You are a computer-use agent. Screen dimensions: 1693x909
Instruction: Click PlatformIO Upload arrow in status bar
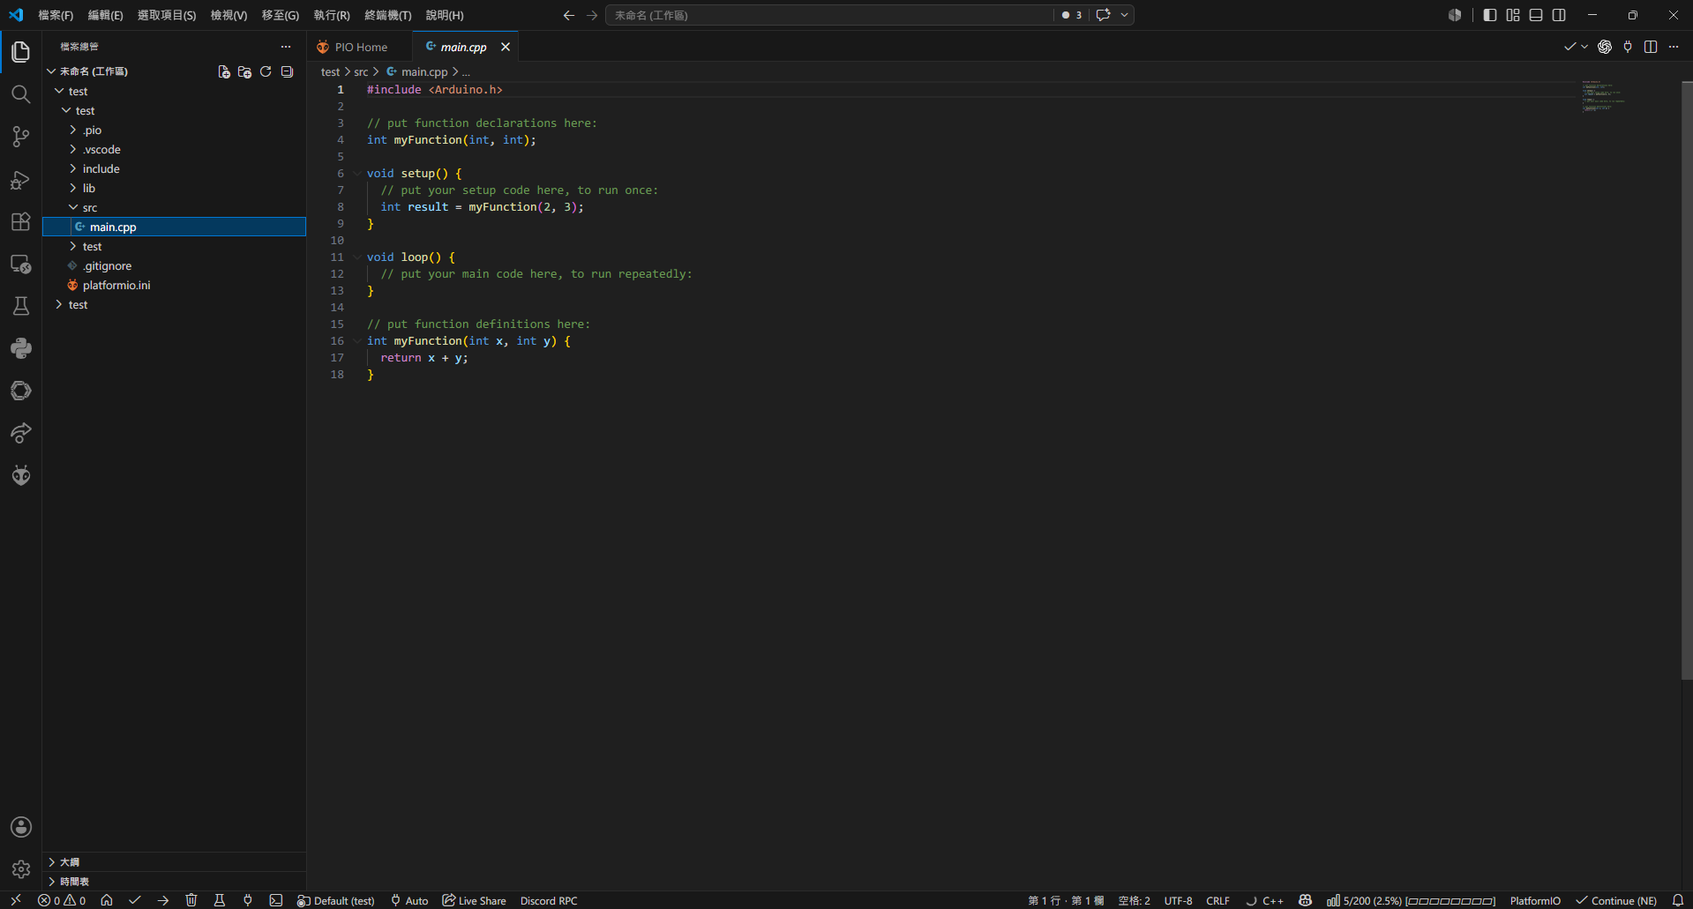pos(163,900)
